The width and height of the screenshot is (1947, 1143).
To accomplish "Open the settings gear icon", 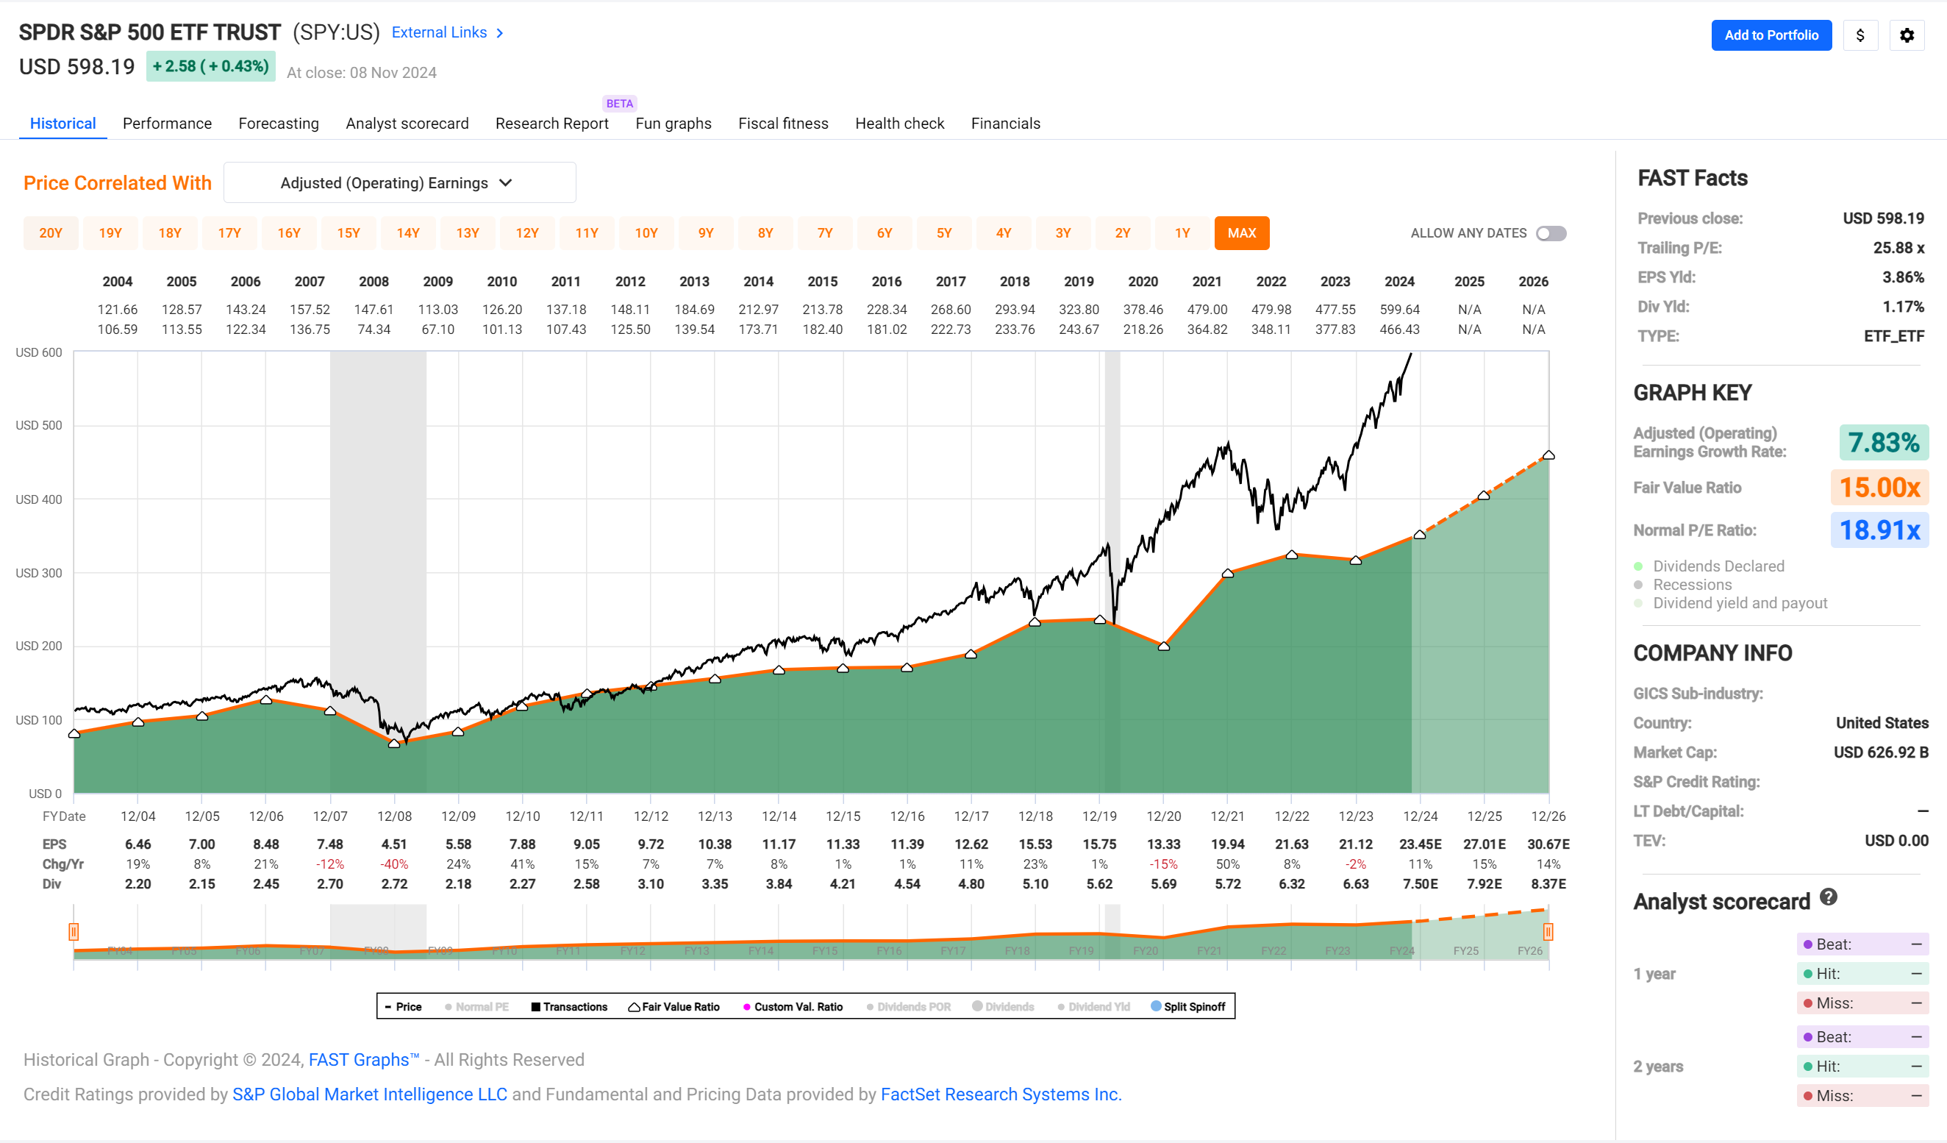I will (x=1906, y=35).
